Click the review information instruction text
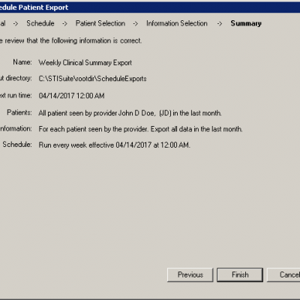Screen dimensions: 300x300 coord(71,40)
